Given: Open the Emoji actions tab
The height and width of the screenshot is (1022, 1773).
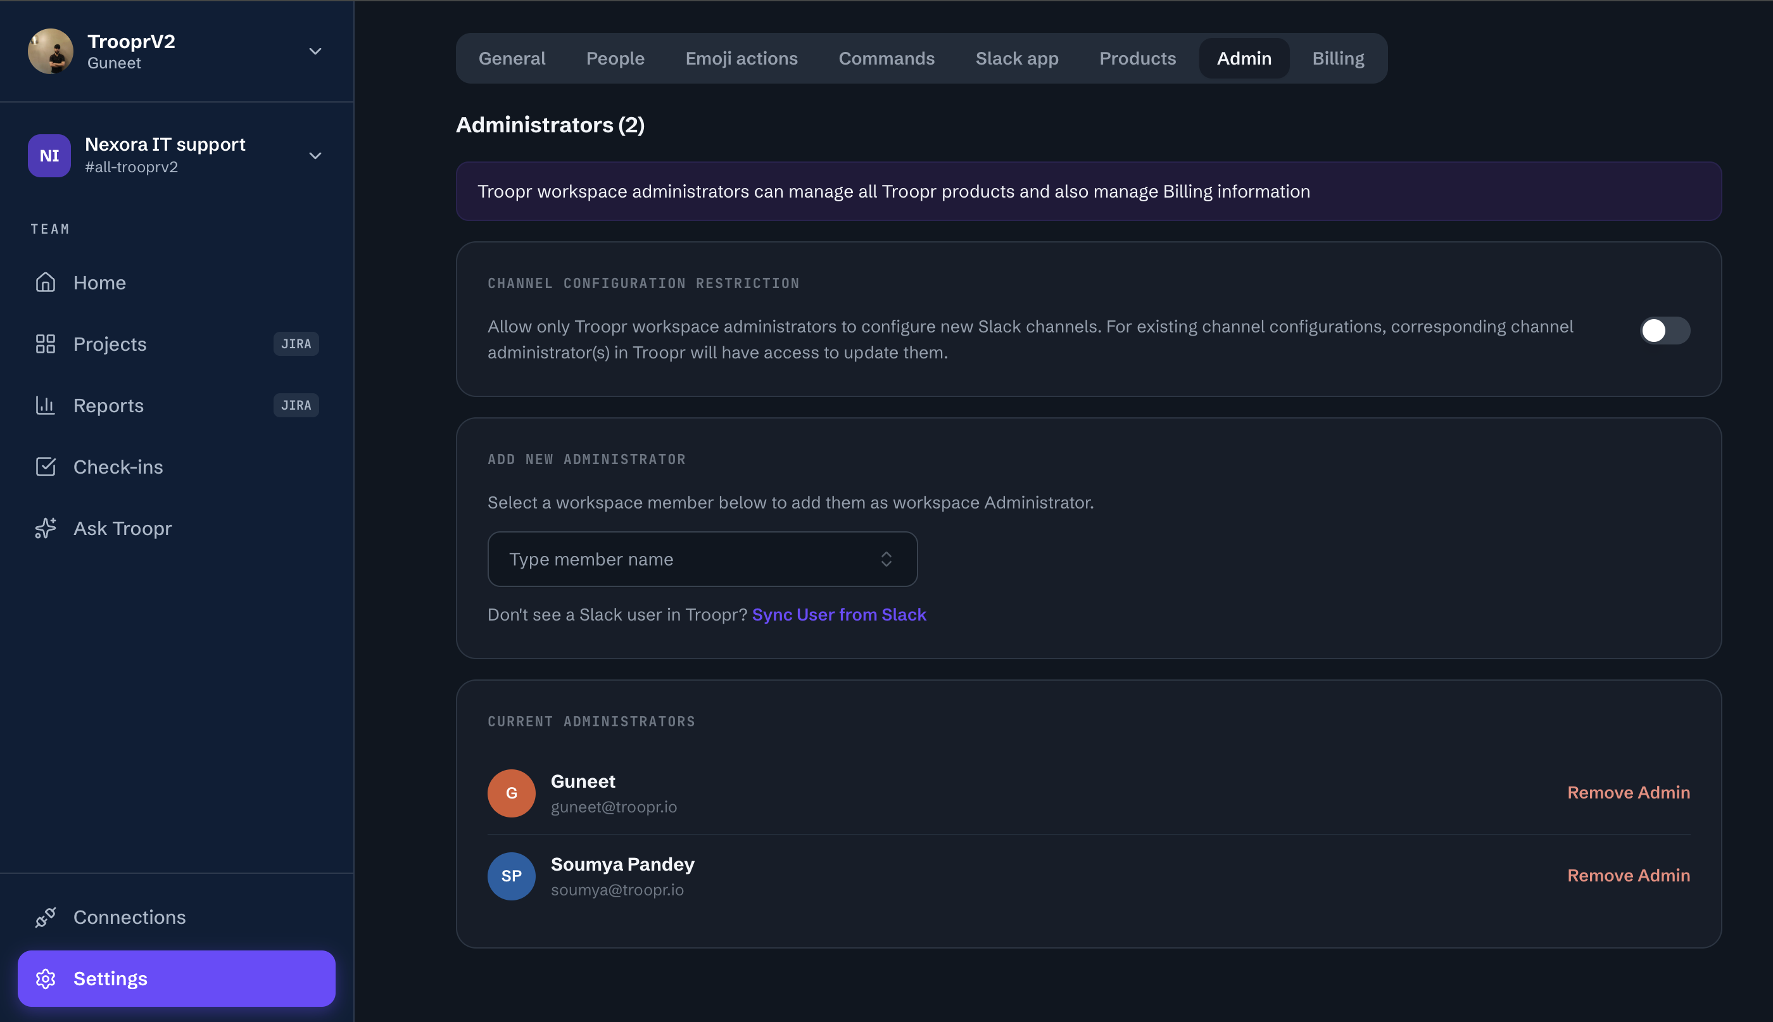Looking at the screenshot, I should pyautogui.click(x=741, y=58).
